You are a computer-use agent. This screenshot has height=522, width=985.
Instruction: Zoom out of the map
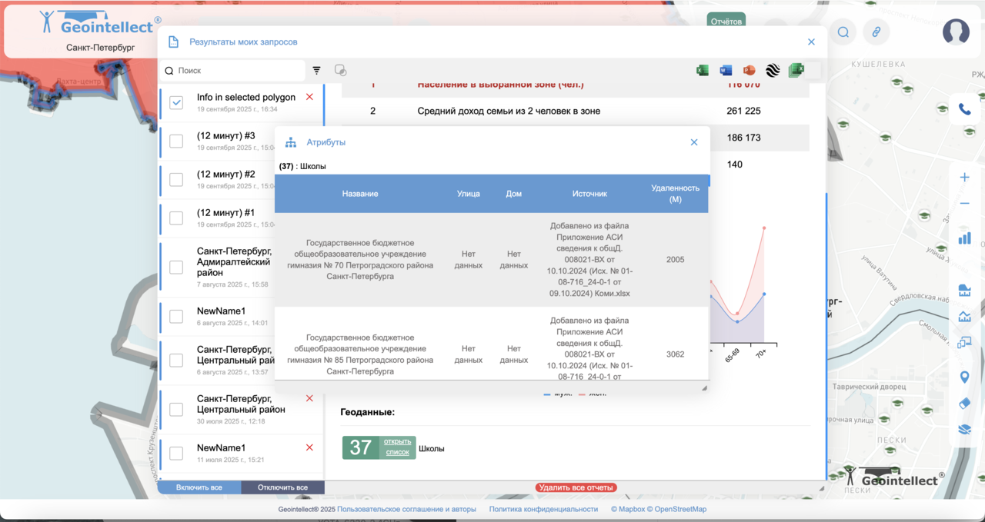(x=964, y=204)
